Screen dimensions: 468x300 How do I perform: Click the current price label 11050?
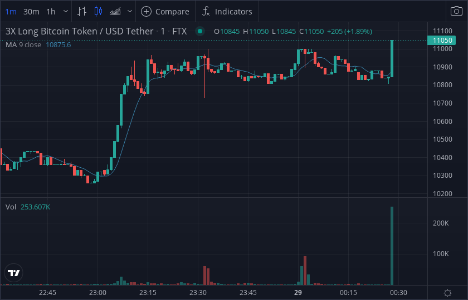point(442,40)
